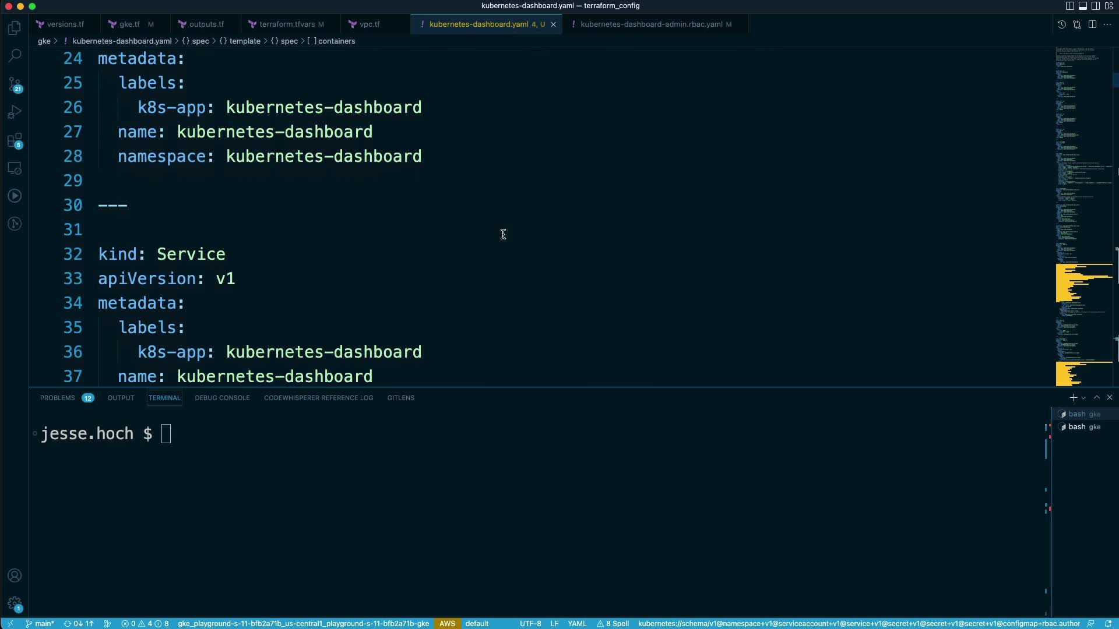
Task: Switch to the PROBLEMS panel tab
Action: click(58, 398)
